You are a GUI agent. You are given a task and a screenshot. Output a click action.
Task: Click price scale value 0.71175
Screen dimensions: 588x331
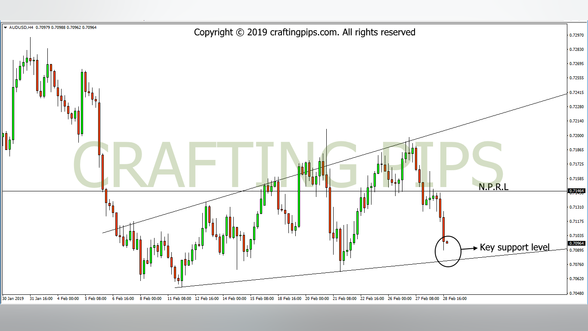tap(578, 222)
